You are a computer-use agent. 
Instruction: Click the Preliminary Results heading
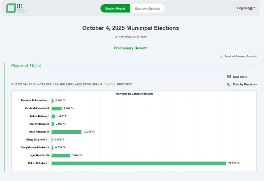[x=130, y=48]
